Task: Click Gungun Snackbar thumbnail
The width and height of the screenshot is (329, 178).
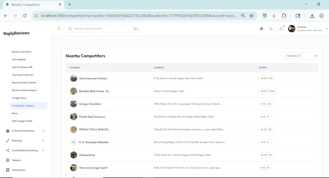Action: pyautogui.click(x=74, y=104)
